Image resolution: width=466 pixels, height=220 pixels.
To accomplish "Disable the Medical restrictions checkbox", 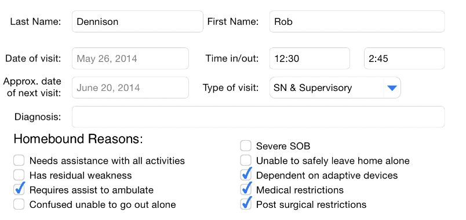I will click(246, 190).
